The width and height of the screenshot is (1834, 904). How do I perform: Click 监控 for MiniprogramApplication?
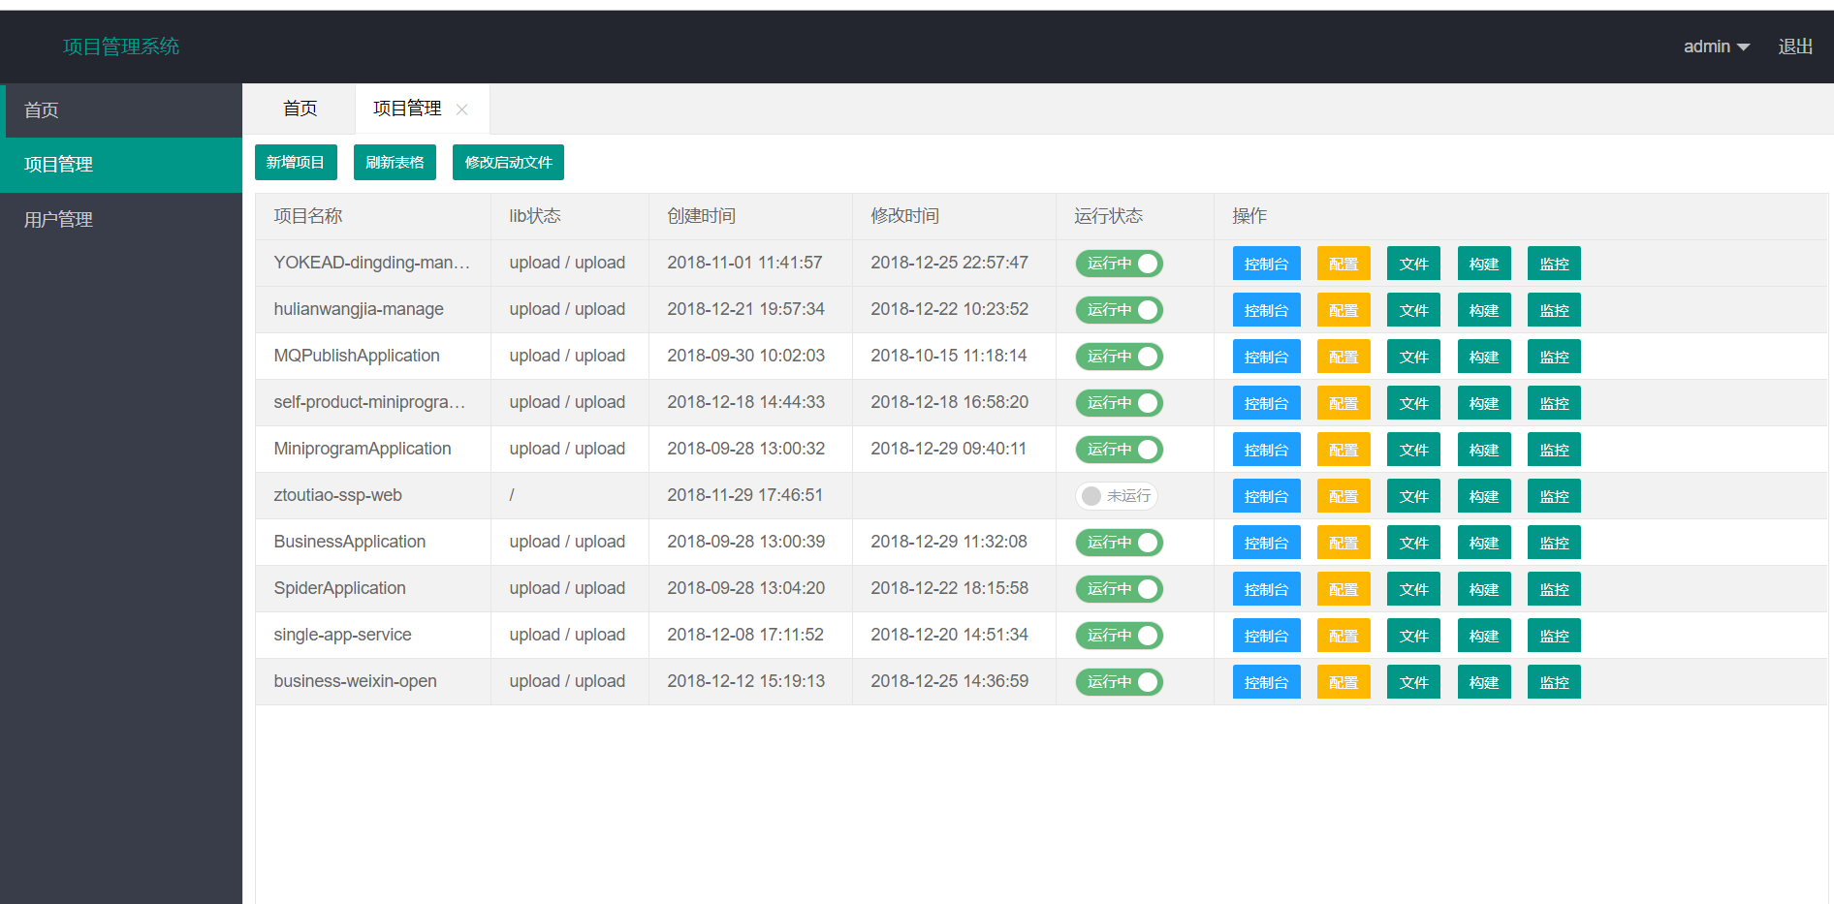tap(1554, 450)
